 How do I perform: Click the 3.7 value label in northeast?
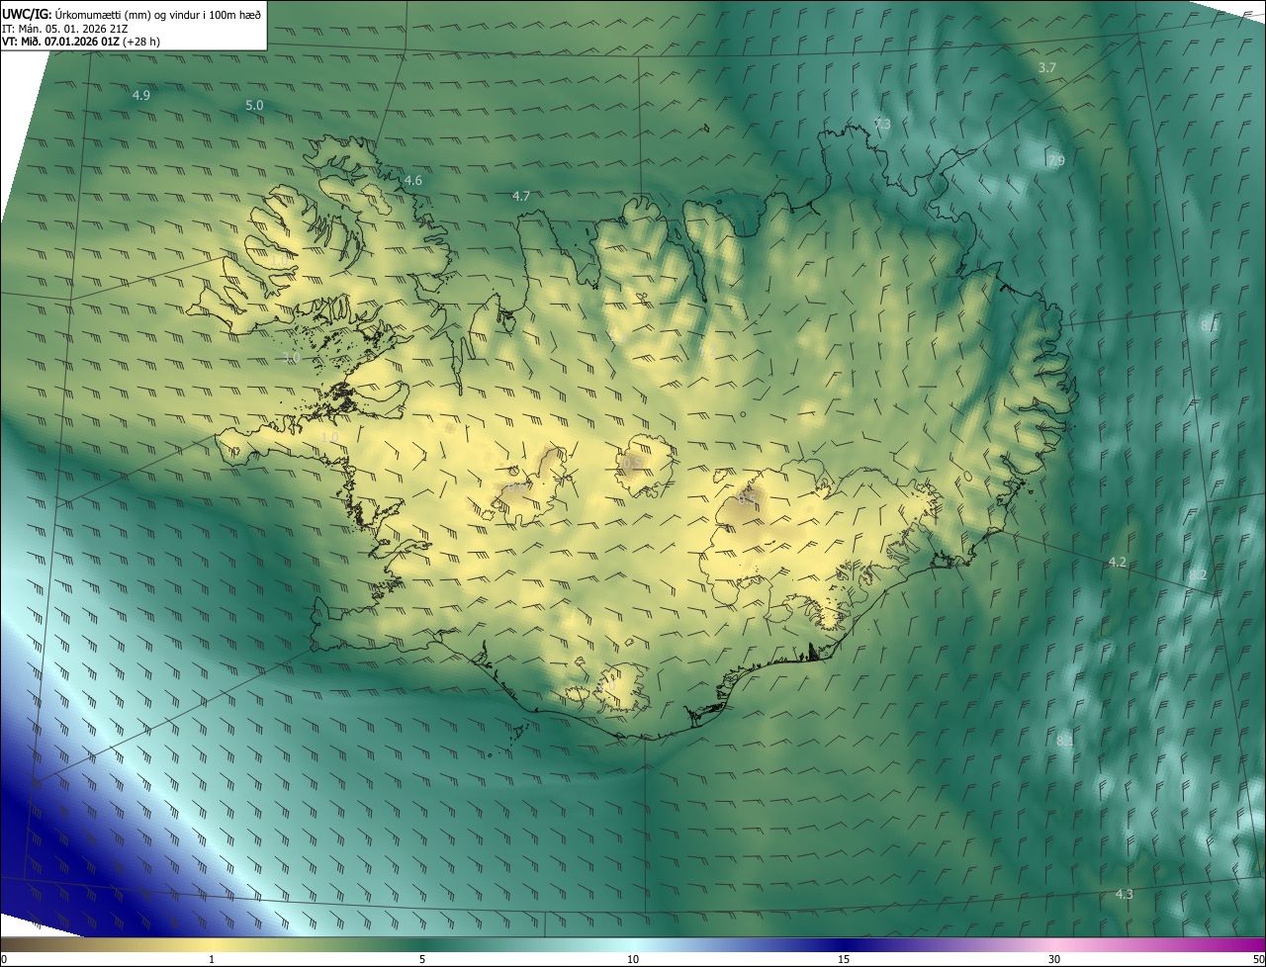click(x=1047, y=67)
